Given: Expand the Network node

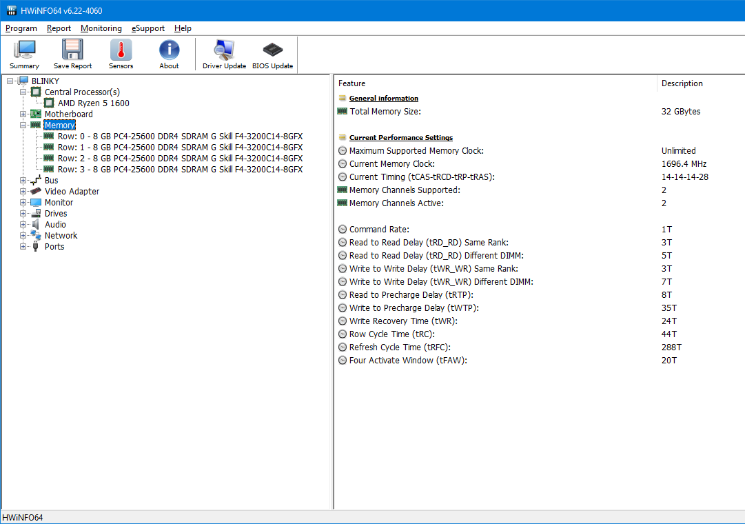Looking at the screenshot, I should pyautogui.click(x=23, y=235).
